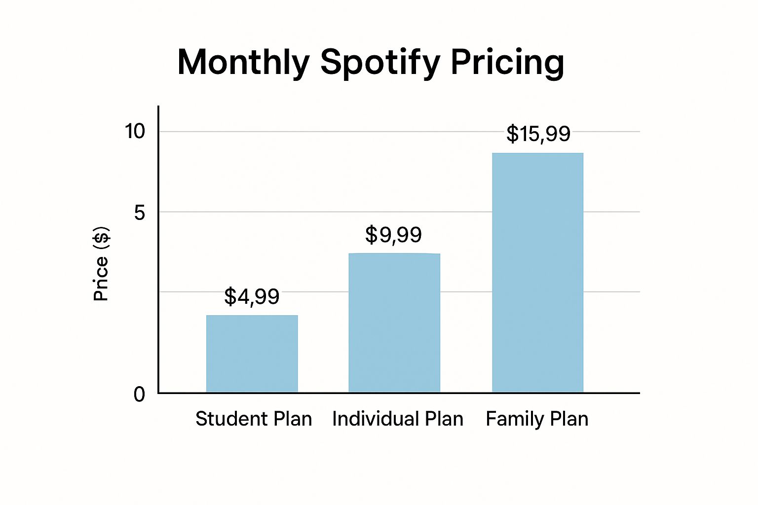
Task: Click the 5 tick label on y-axis
Action: tap(140, 213)
